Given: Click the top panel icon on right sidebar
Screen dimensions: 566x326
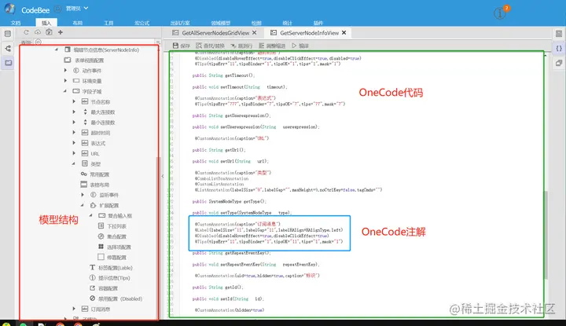Looking at the screenshot, I should pos(559,34).
